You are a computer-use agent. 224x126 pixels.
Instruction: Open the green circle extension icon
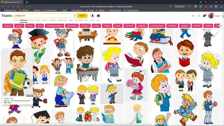(x=201, y=7)
